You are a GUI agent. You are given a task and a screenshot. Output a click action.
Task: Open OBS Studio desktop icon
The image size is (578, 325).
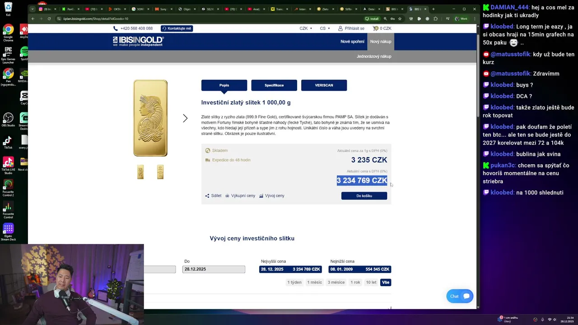coord(8,120)
